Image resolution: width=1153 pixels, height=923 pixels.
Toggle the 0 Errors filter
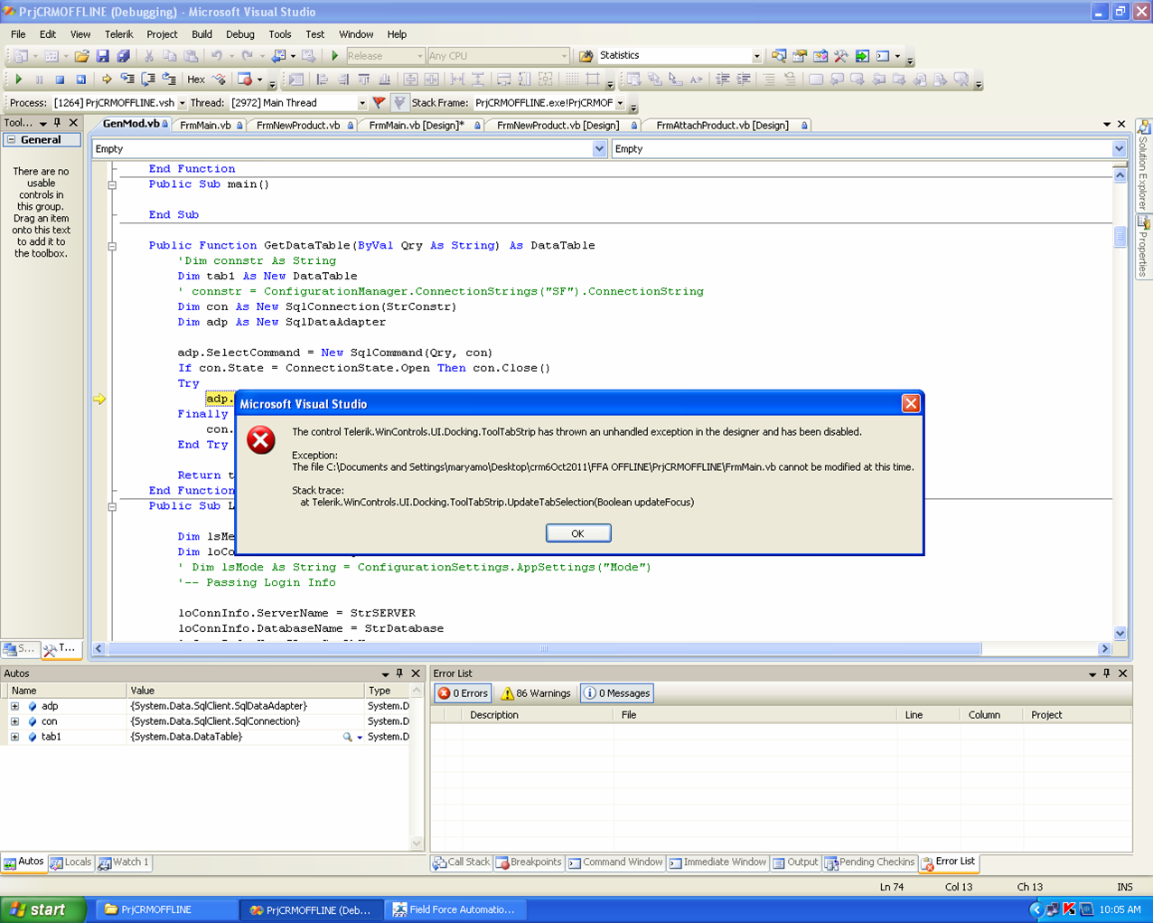click(463, 693)
